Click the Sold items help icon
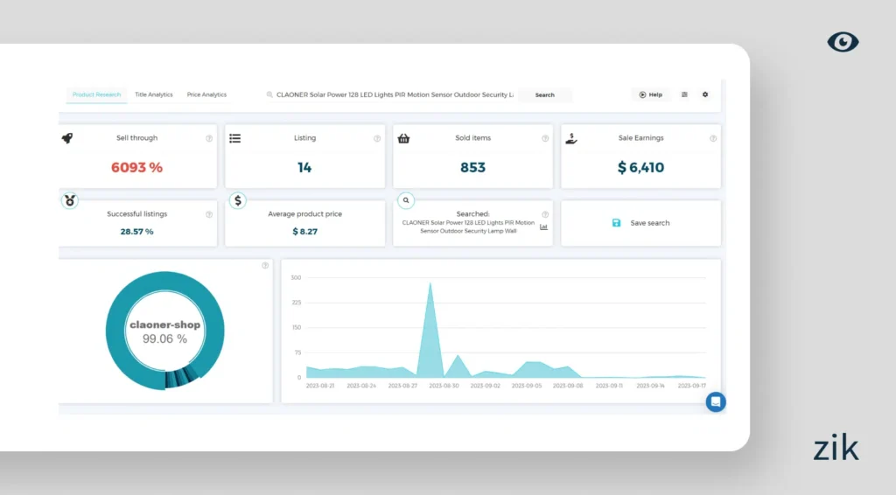 tap(545, 138)
